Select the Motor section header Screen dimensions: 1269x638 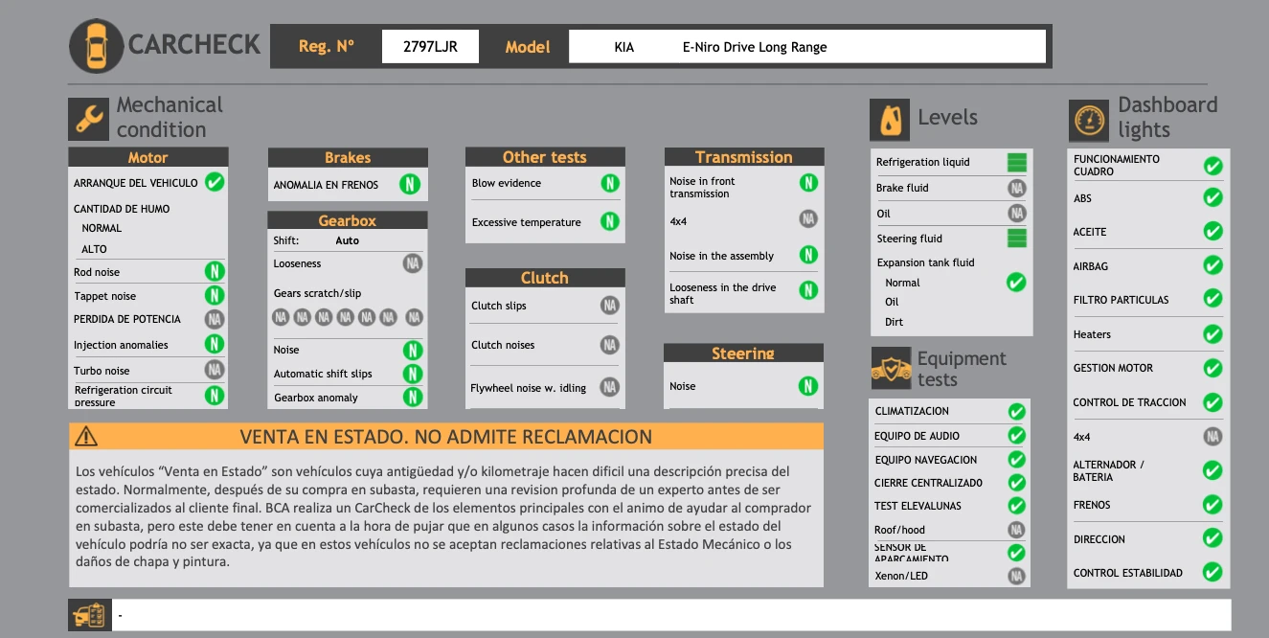coord(148,157)
